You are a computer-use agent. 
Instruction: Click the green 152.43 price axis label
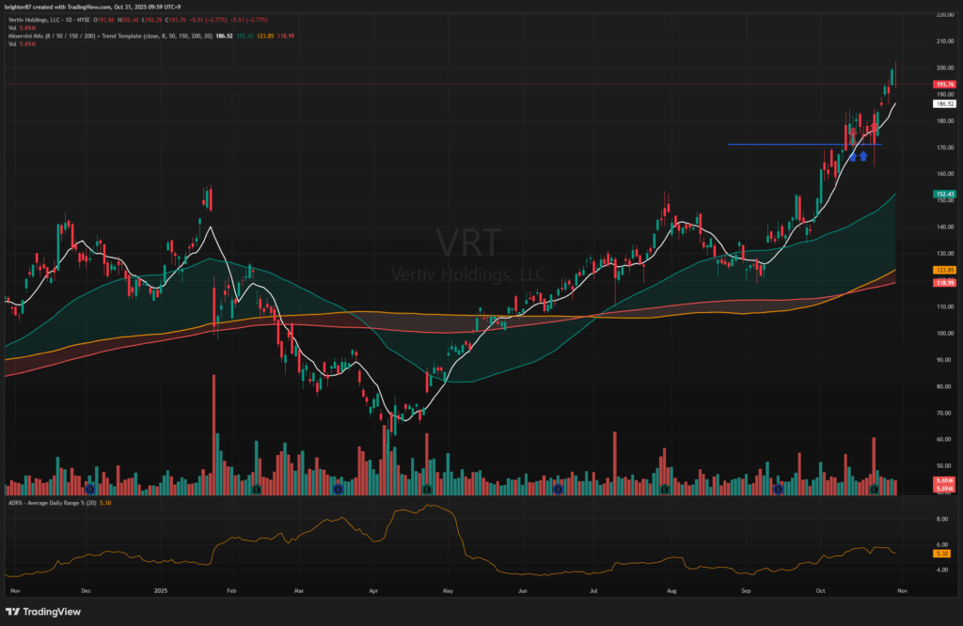tap(944, 194)
